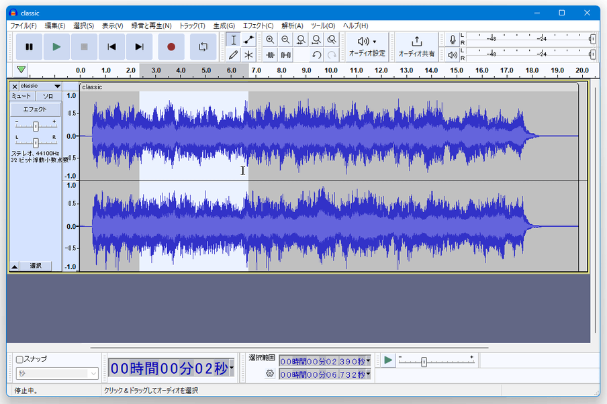Open the ヘルプ(H) menu
The image size is (607, 404).
(355, 26)
